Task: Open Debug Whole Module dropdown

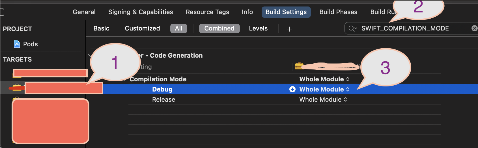Action: [324, 89]
